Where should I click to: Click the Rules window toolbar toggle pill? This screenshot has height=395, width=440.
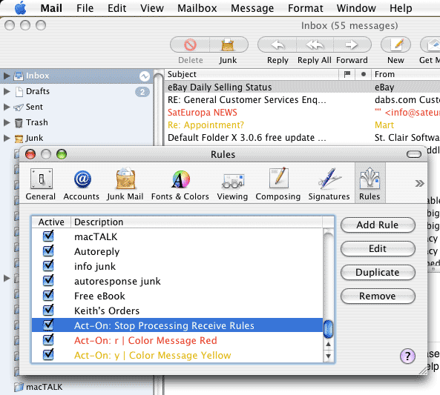pos(414,154)
